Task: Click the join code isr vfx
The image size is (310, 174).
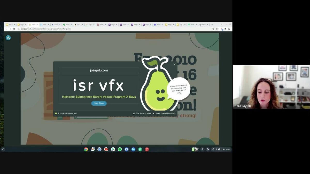Action: click(98, 85)
